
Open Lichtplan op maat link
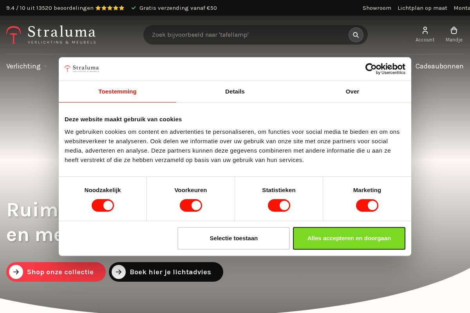tap(422, 8)
